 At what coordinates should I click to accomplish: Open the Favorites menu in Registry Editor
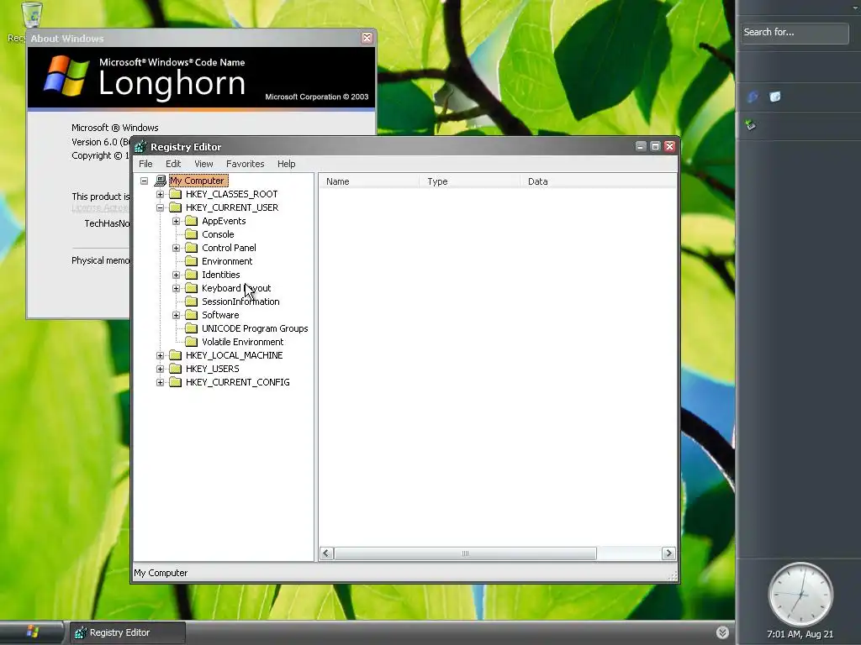click(x=245, y=164)
